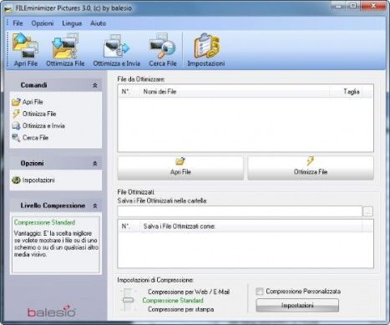Open Impostazioni from the toolbar

(x=206, y=50)
